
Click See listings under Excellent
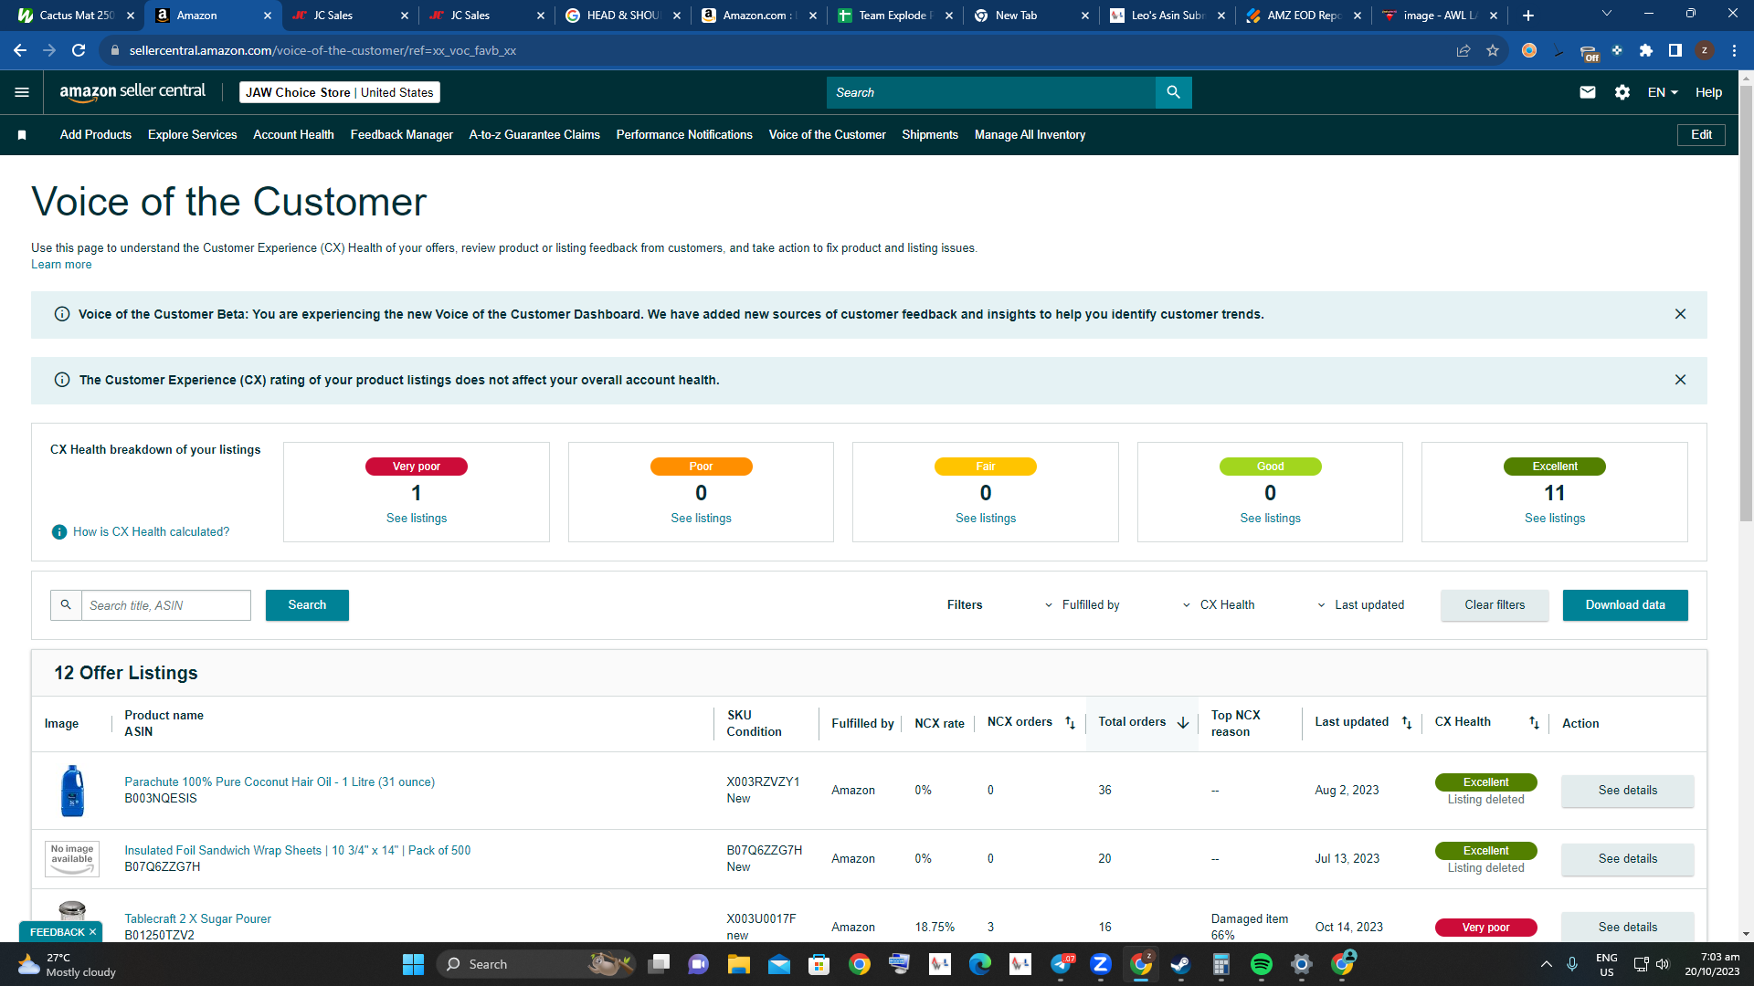click(x=1555, y=519)
